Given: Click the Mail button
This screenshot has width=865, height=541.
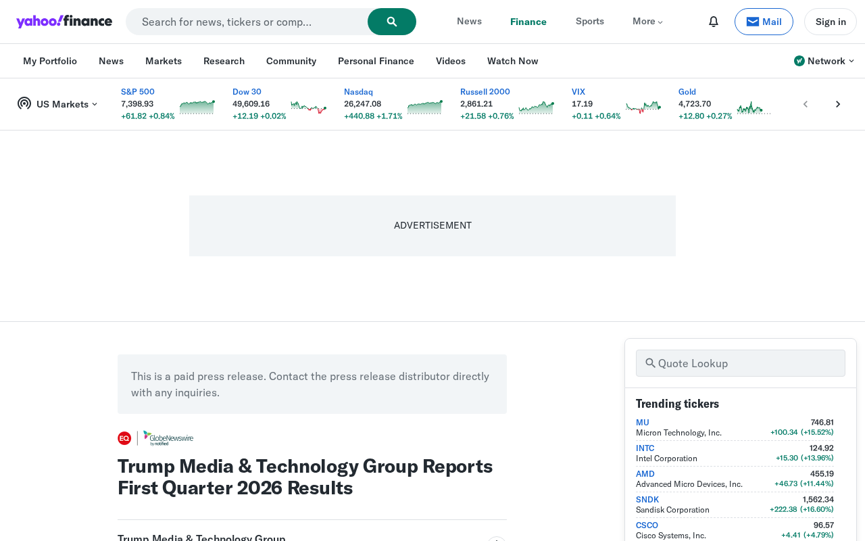Looking at the screenshot, I should coord(764,22).
